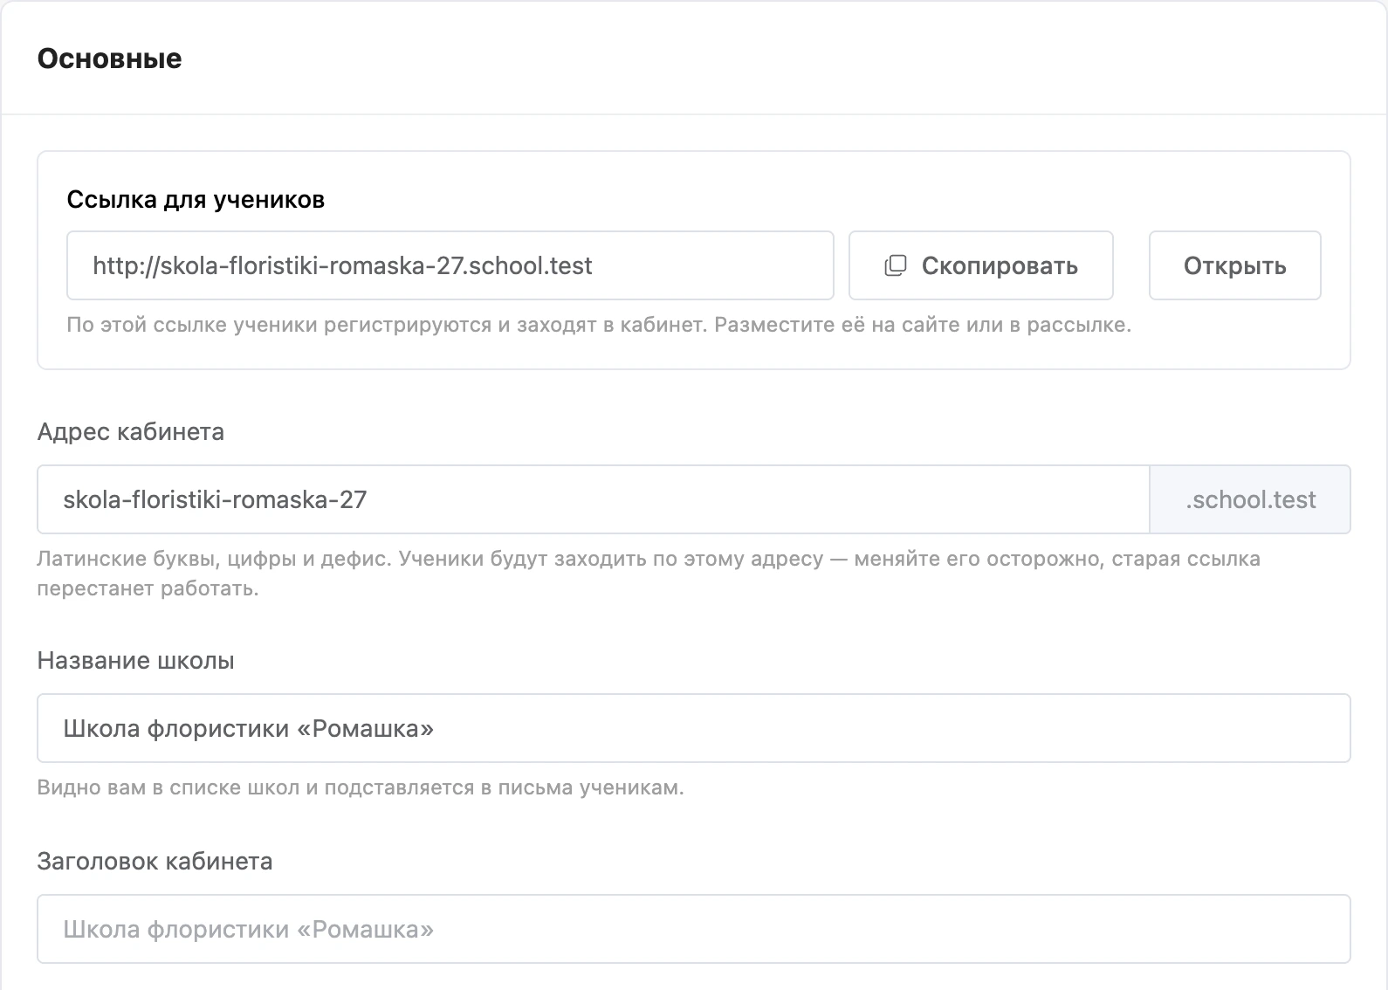The width and height of the screenshot is (1388, 990).
Task: Click the Заголовок кабинета input field
Action: tap(694, 929)
